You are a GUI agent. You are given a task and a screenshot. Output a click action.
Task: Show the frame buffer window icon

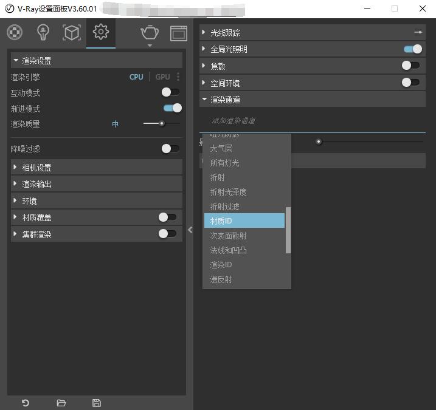coord(178,33)
